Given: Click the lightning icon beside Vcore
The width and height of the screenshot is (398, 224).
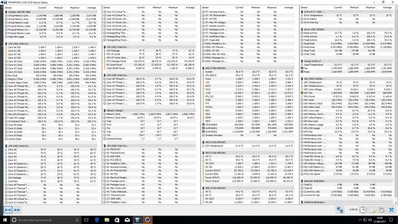Looking at the screenshot, I should (203, 79).
